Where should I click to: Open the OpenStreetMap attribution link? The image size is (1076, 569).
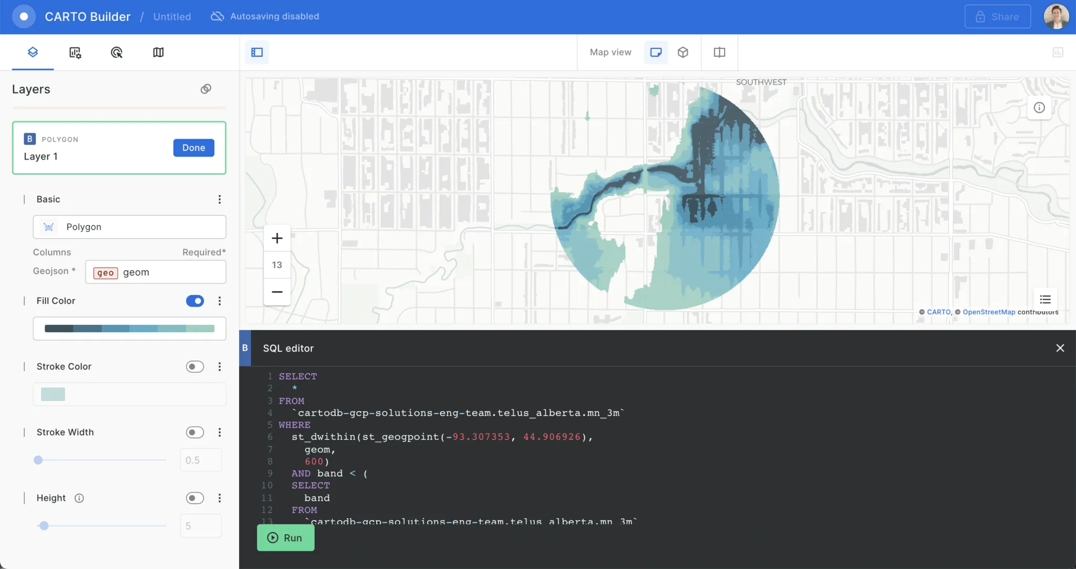[x=988, y=312]
